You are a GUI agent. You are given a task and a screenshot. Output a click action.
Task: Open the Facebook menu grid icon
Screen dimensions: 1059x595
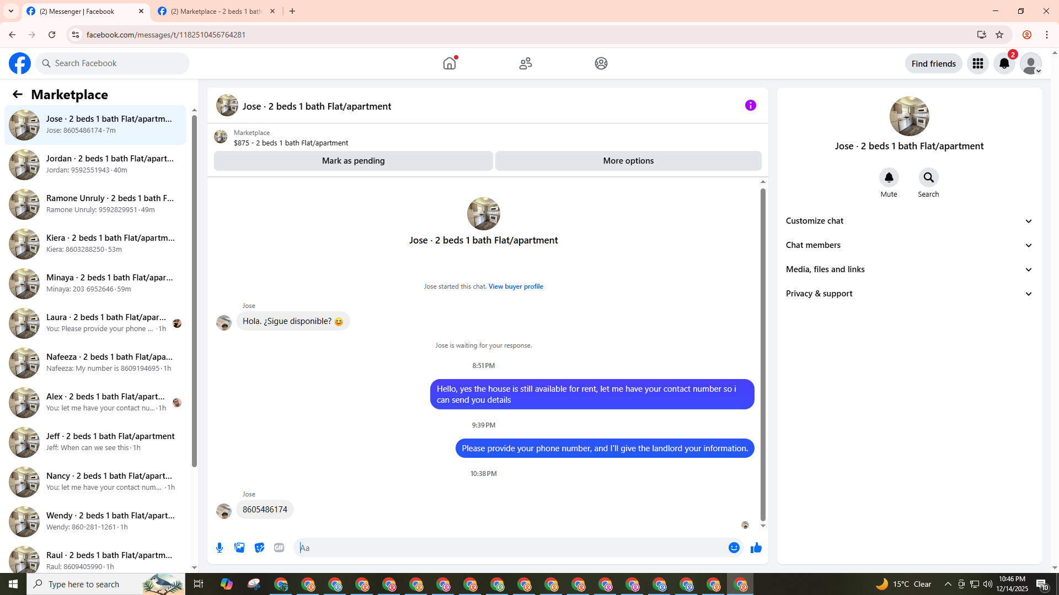[978, 63]
